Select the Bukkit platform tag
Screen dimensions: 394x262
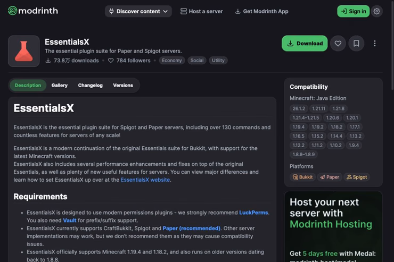point(302,177)
